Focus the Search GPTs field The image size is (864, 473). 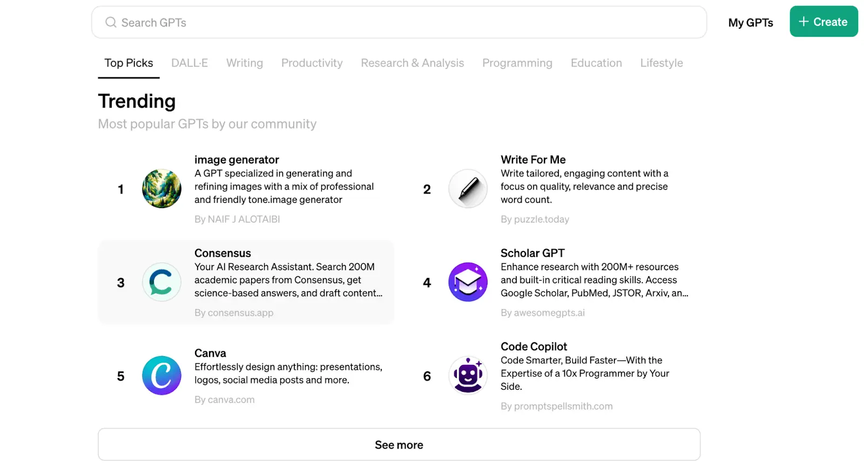pos(399,22)
